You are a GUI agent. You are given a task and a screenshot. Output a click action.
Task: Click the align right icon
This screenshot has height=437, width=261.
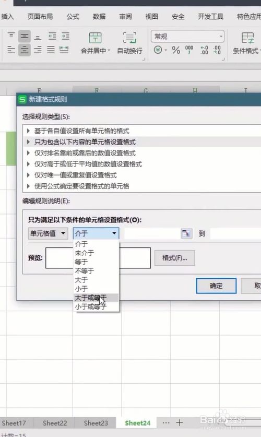[38, 50]
